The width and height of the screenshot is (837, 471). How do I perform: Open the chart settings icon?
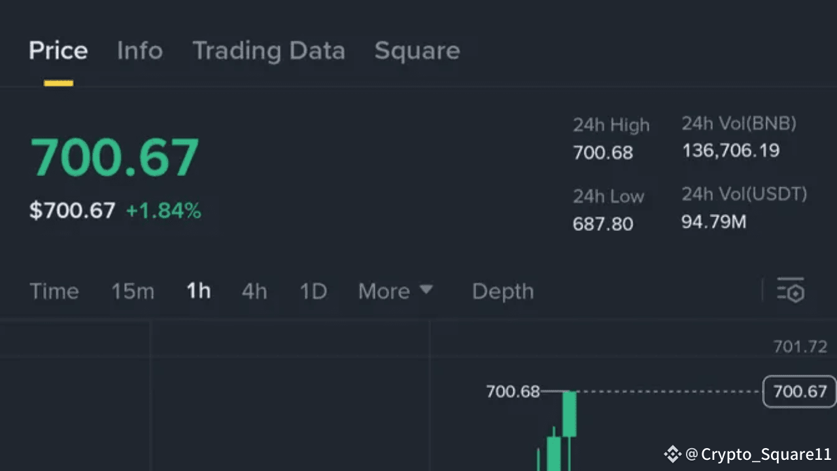[x=790, y=291]
